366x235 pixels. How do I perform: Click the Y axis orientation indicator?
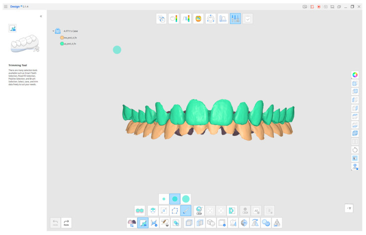point(349,209)
